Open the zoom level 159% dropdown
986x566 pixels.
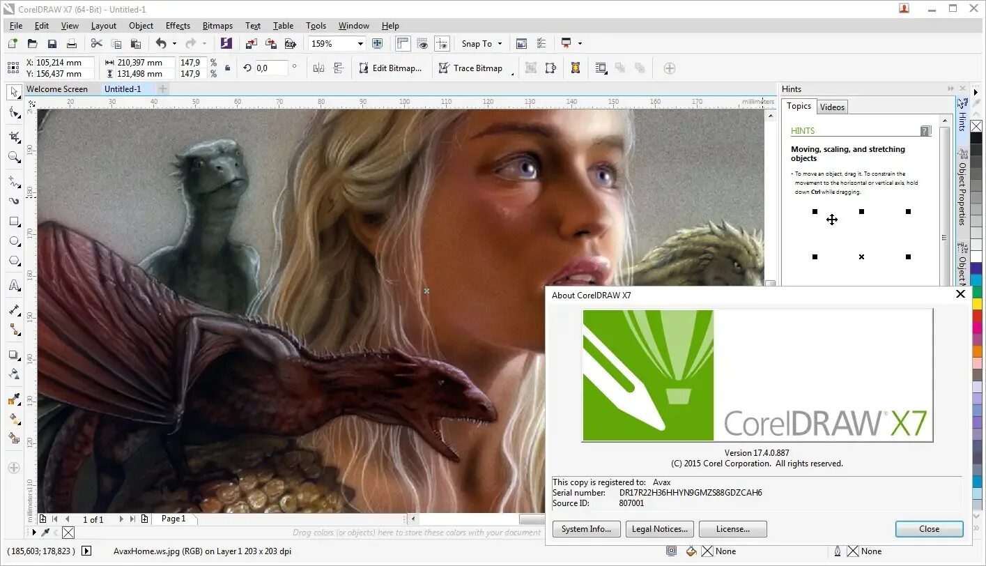coord(360,43)
